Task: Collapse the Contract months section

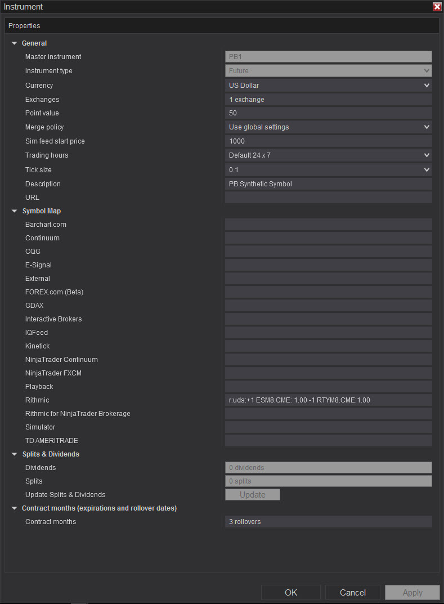Action: (x=15, y=508)
